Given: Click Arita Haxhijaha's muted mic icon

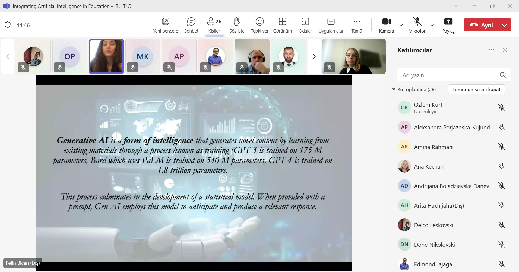Looking at the screenshot, I should coord(501,205).
